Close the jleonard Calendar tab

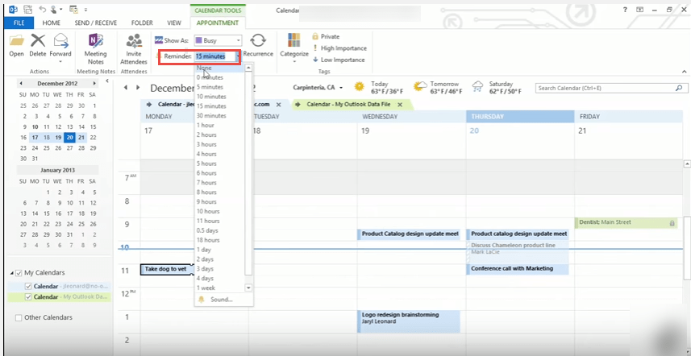coord(278,105)
